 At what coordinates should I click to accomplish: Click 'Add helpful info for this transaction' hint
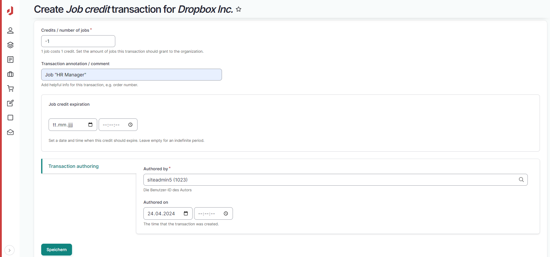pyautogui.click(x=89, y=85)
